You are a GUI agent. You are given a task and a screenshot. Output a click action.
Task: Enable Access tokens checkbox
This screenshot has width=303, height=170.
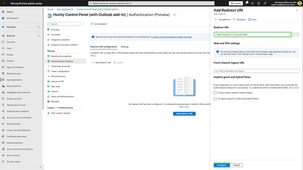[x=215, y=93]
